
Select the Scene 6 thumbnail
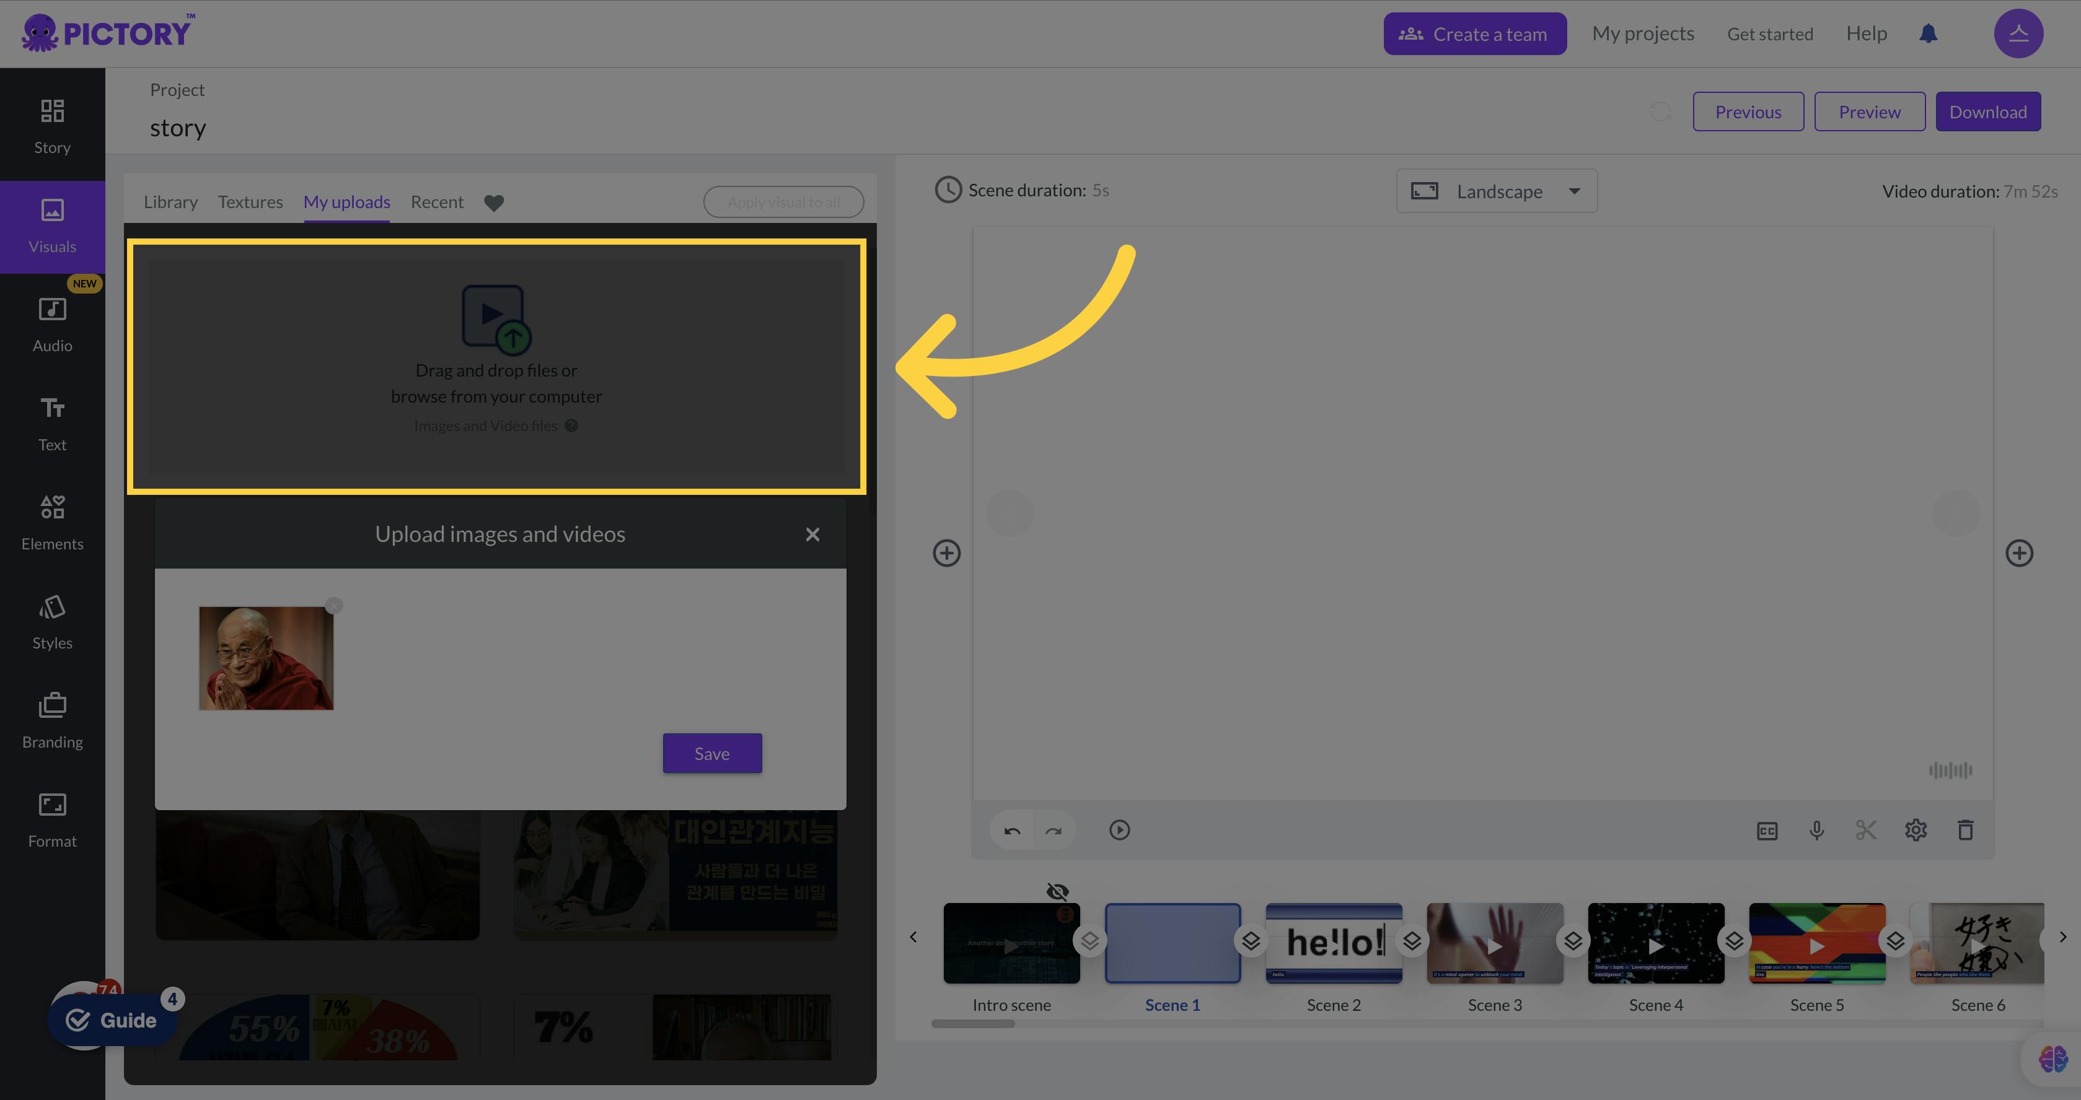(x=1977, y=943)
